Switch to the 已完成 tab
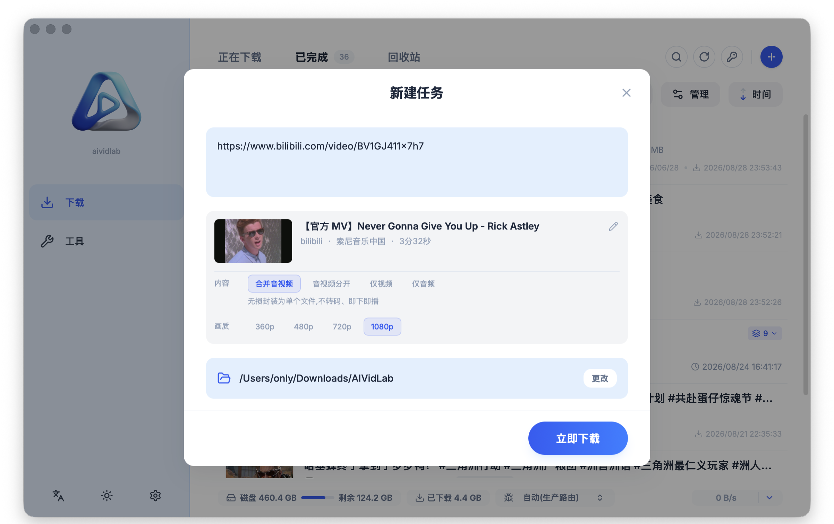The height and width of the screenshot is (524, 834). [311, 57]
